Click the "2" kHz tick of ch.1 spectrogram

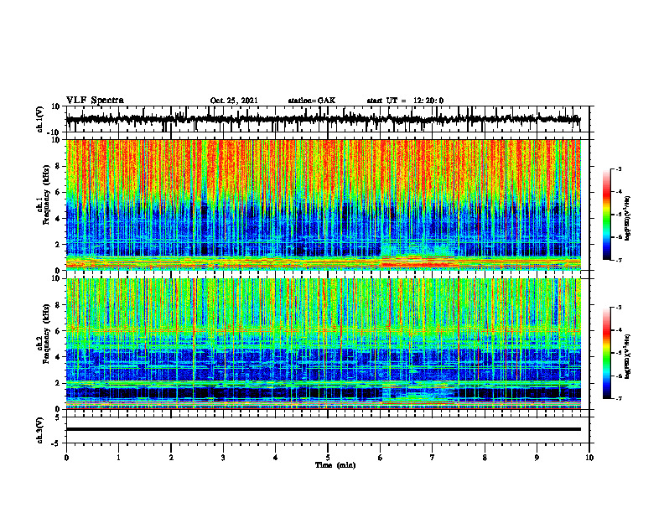[58, 245]
